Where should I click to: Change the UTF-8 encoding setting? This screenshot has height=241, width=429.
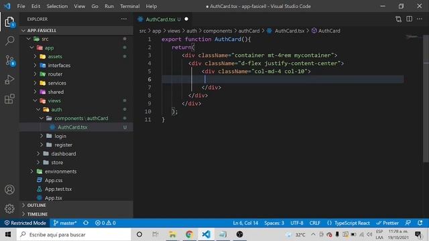tap(297, 223)
